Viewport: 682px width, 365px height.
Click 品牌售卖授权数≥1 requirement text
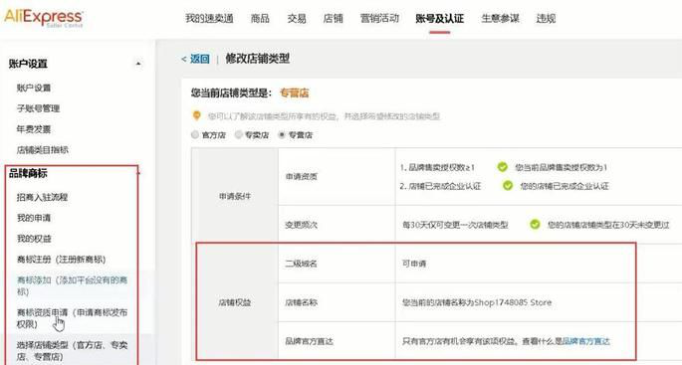pyautogui.click(x=437, y=167)
